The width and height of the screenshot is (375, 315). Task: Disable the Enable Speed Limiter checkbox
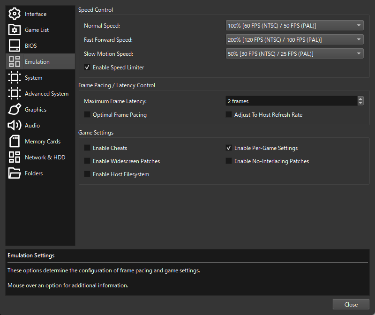tap(87, 67)
